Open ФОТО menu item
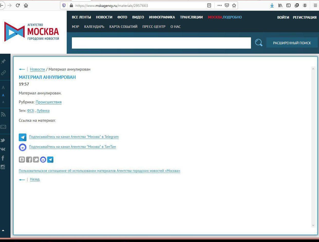 (122, 17)
